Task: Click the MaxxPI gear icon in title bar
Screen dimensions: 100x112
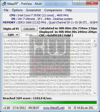Action: coord(4,4)
